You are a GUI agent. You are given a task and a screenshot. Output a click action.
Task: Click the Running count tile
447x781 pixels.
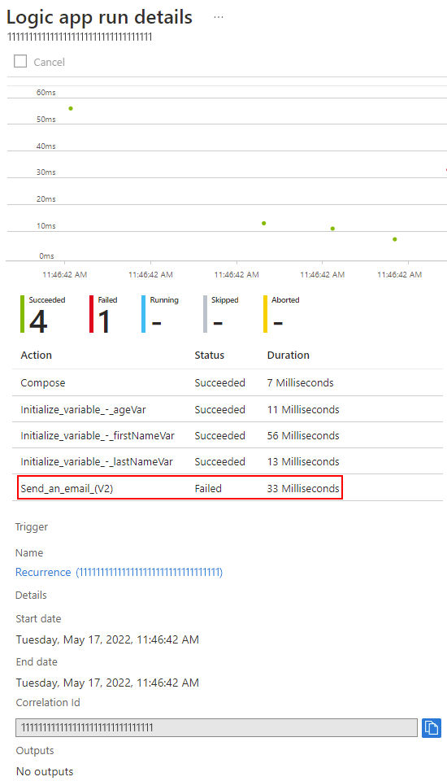(x=160, y=314)
